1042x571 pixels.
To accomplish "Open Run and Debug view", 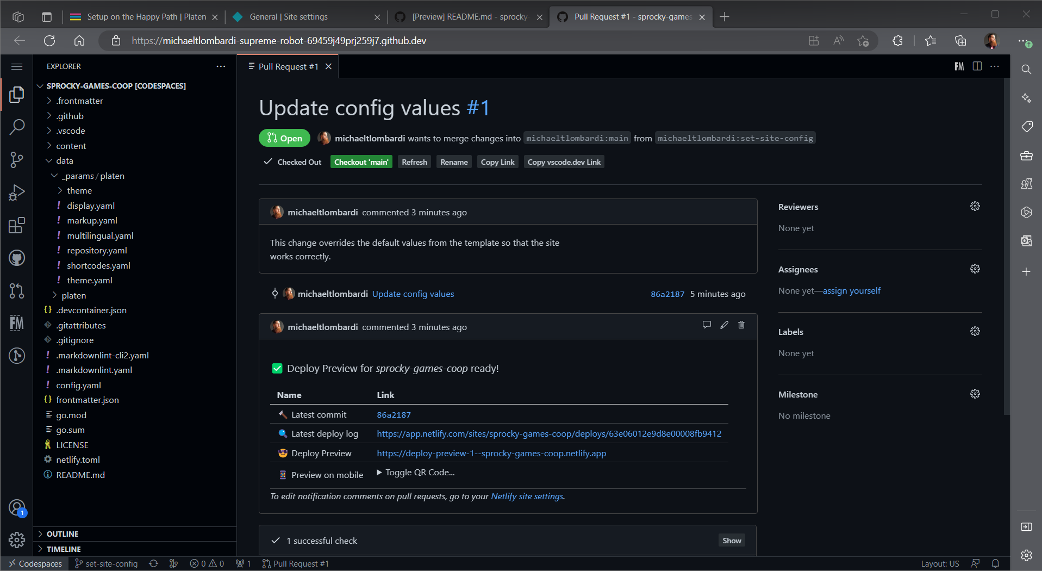I will (x=17, y=193).
